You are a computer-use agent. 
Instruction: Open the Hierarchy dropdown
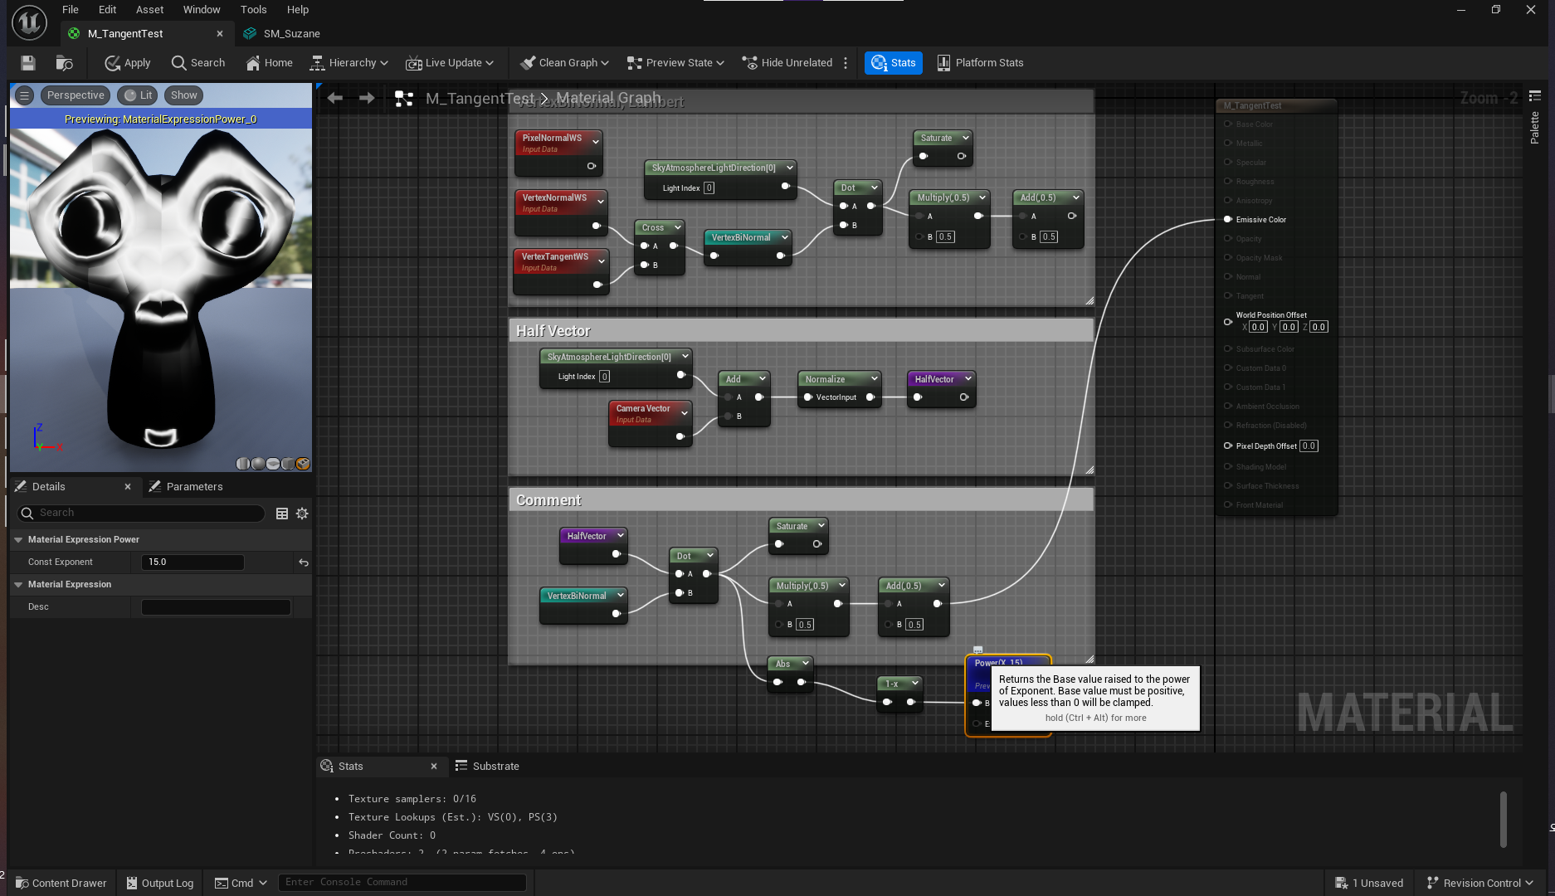point(349,63)
